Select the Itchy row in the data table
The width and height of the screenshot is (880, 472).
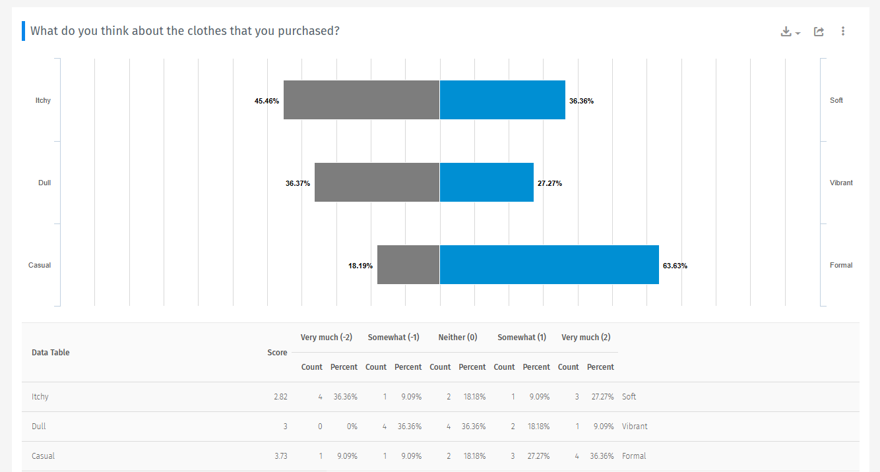pyautogui.click(x=264, y=396)
